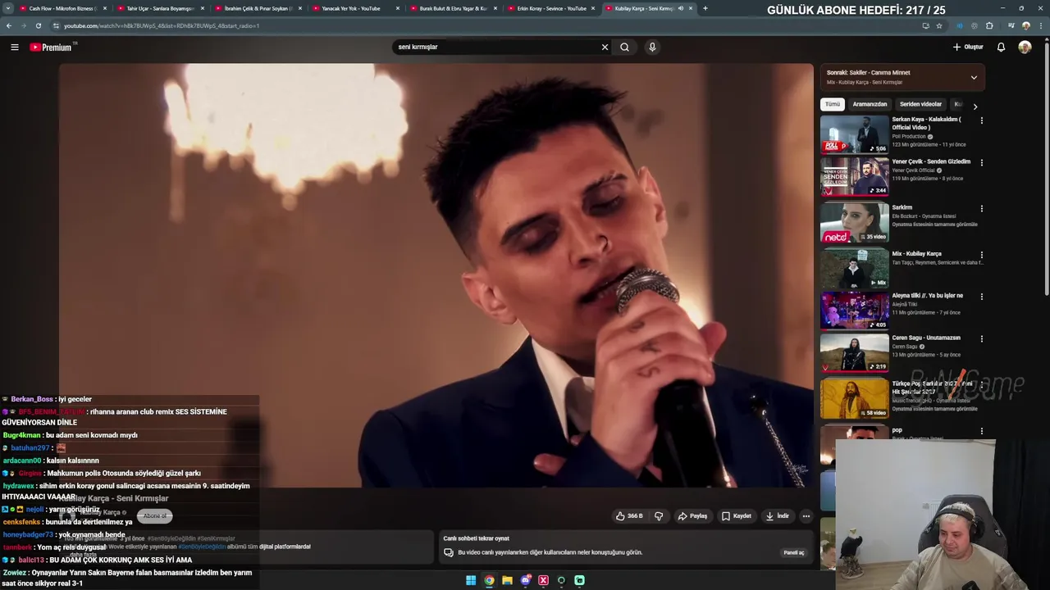Download the video with İndir
The width and height of the screenshot is (1050, 590).
777,516
